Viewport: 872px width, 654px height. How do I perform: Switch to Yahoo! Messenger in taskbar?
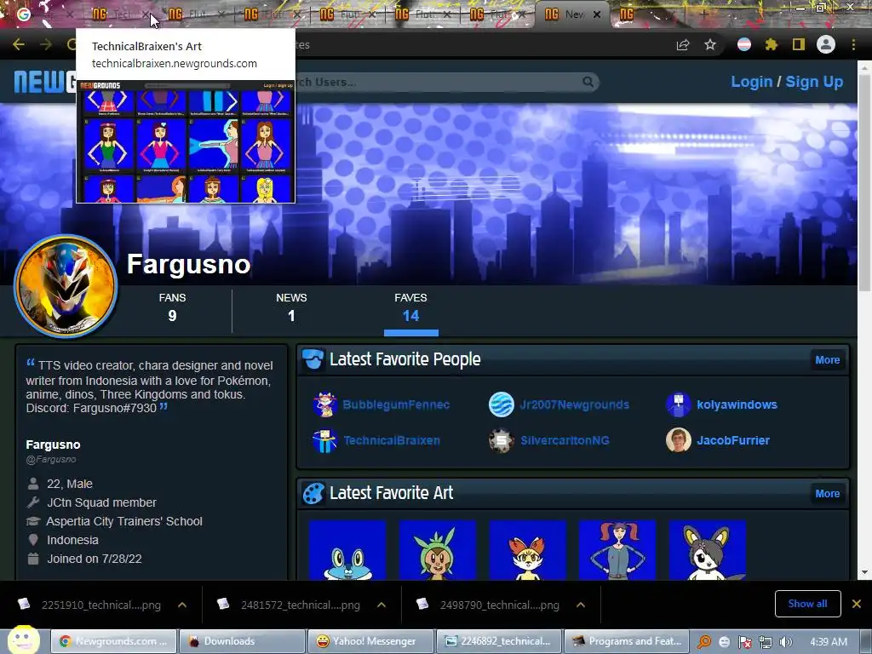370,641
